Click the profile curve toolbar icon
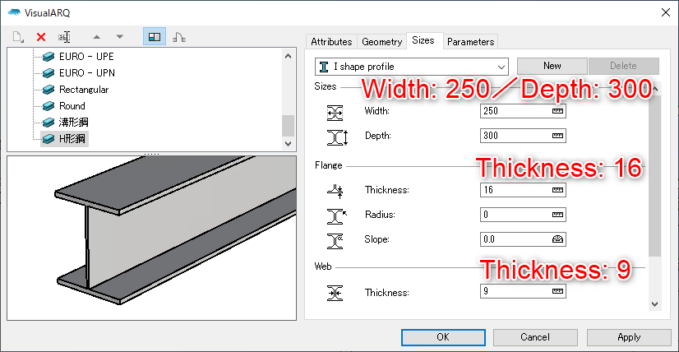This screenshot has height=352, width=679. click(x=179, y=37)
